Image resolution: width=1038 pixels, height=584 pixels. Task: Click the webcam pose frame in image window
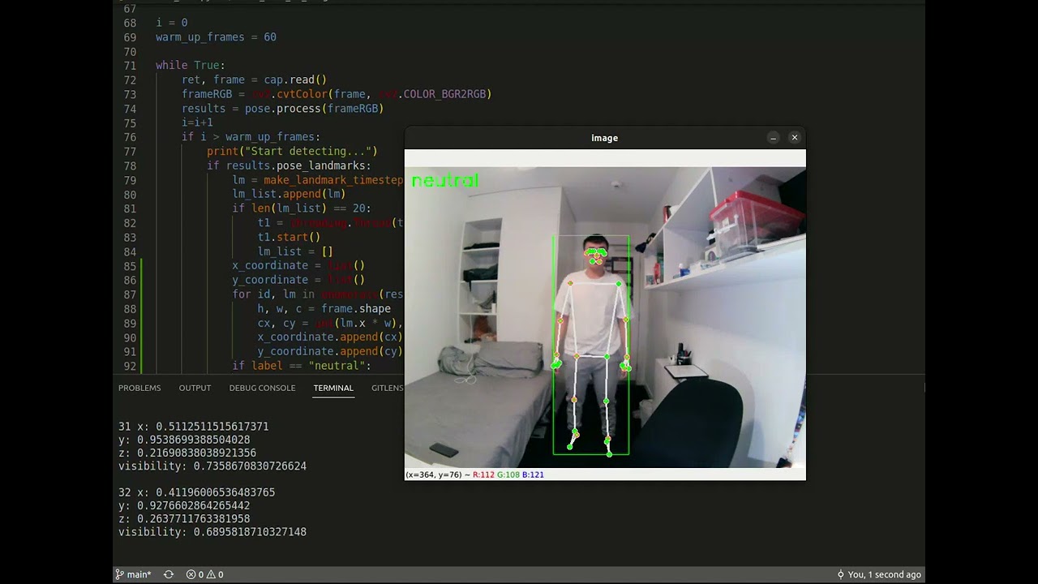point(605,317)
